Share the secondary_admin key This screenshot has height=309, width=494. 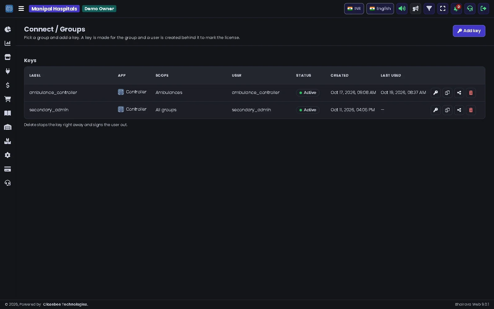pos(459,110)
